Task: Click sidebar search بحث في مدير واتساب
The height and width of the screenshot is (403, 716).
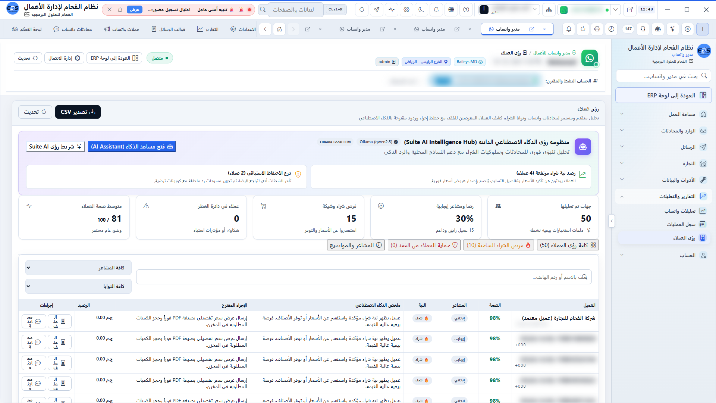Action: [663, 76]
